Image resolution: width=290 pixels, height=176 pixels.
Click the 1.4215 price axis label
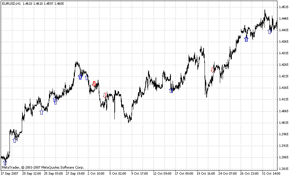(x=284, y=76)
